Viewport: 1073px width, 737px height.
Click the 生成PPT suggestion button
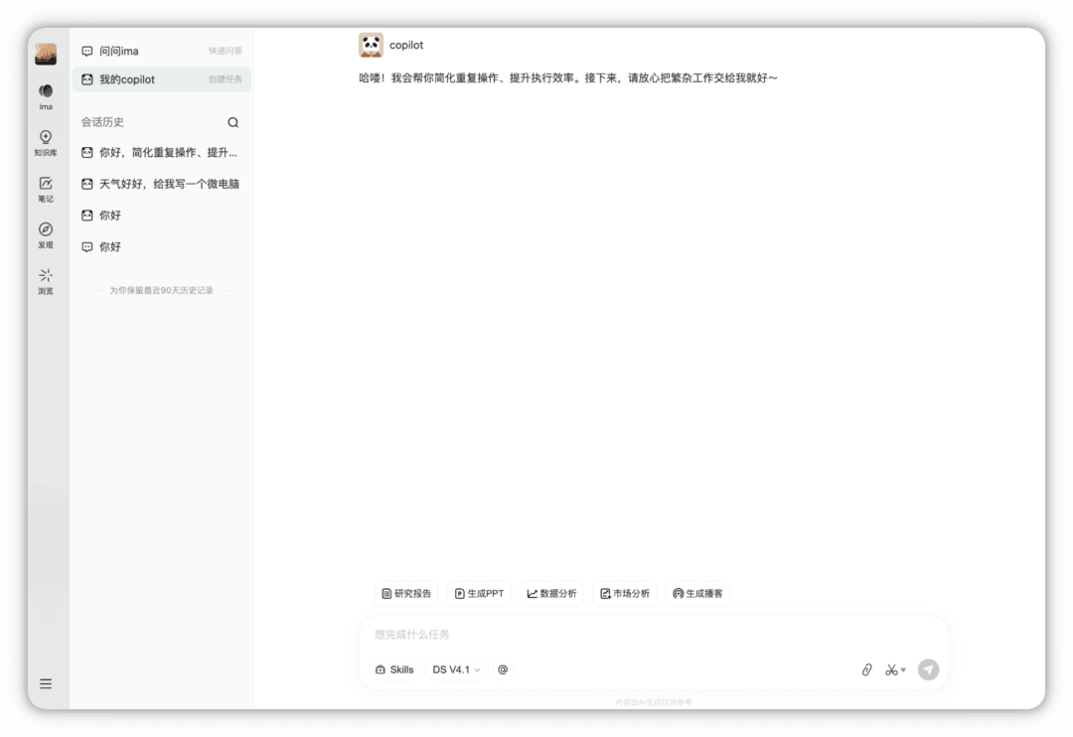coord(479,593)
